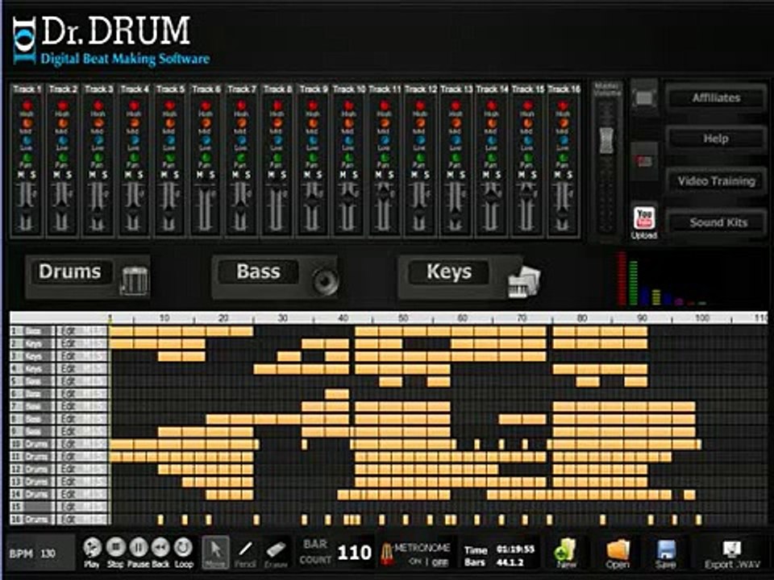Image resolution: width=774 pixels, height=580 pixels.
Task: Click the snare drum icon beside Drums
Action: tap(135, 280)
